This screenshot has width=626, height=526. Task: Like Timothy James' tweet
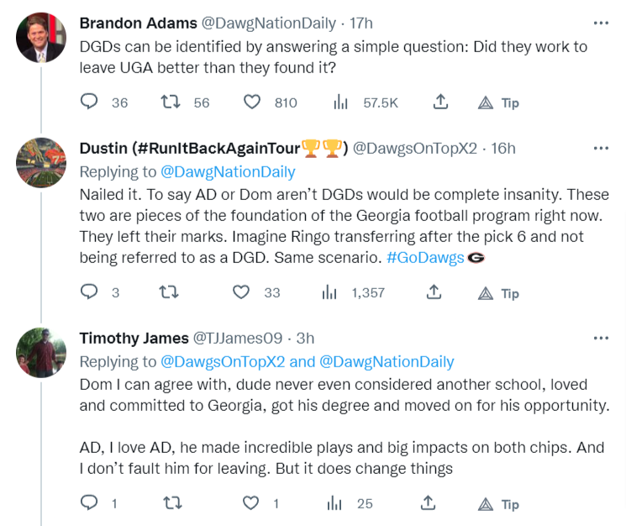point(250,503)
